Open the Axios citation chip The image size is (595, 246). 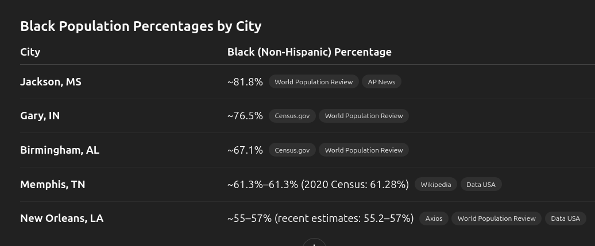(434, 218)
